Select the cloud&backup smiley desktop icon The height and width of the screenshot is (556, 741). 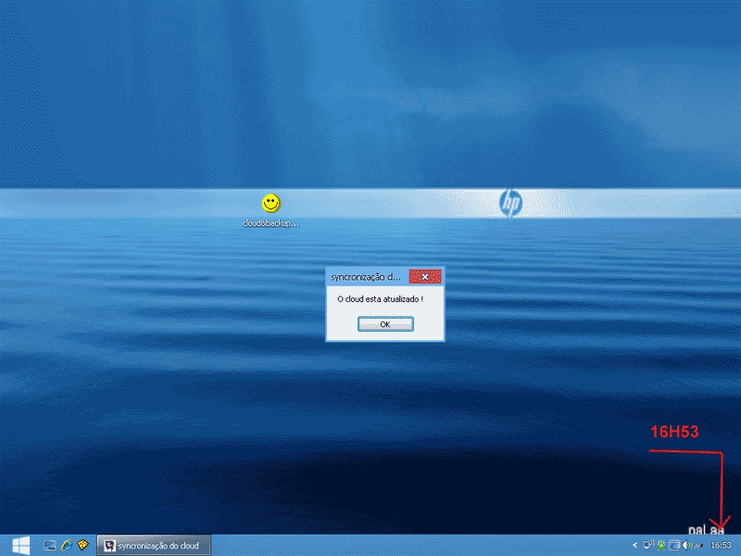[x=270, y=203]
